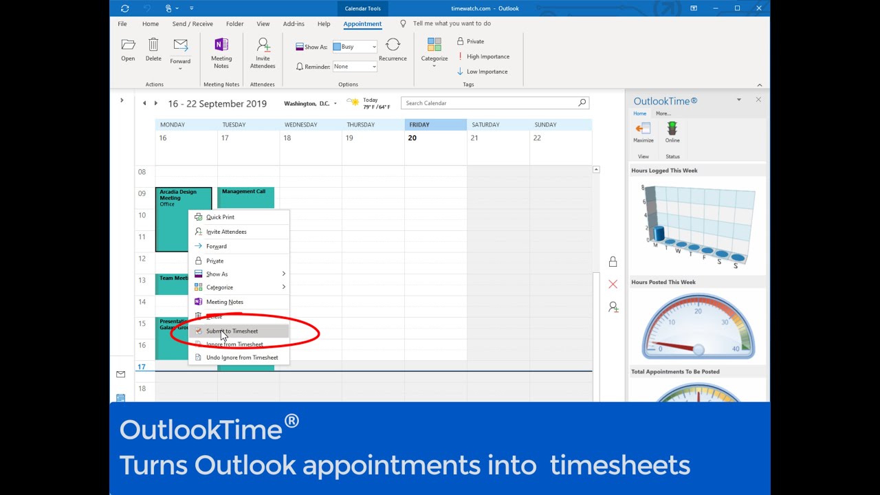Open Meeting Notes OneNote ribbon icon
880x495 pixels.
[x=221, y=45]
